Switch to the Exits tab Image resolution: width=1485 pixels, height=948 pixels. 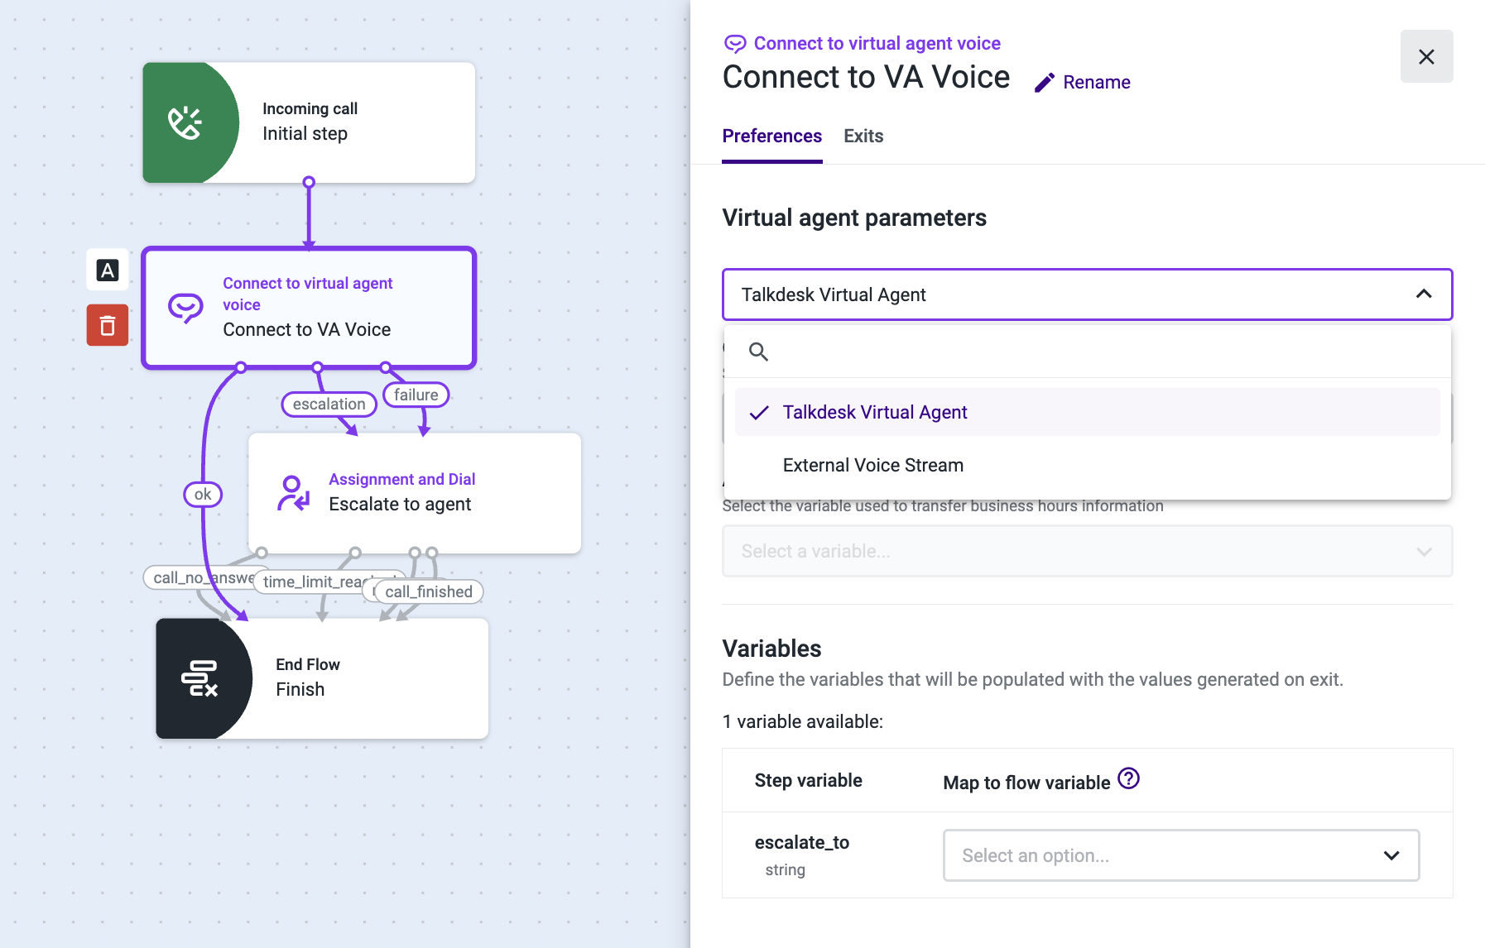[863, 136]
